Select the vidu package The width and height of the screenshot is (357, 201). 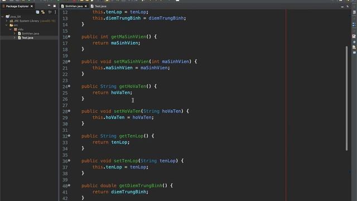coord(18,30)
